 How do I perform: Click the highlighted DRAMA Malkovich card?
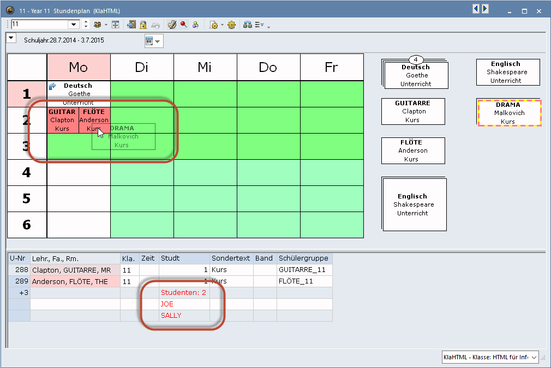click(x=509, y=113)
